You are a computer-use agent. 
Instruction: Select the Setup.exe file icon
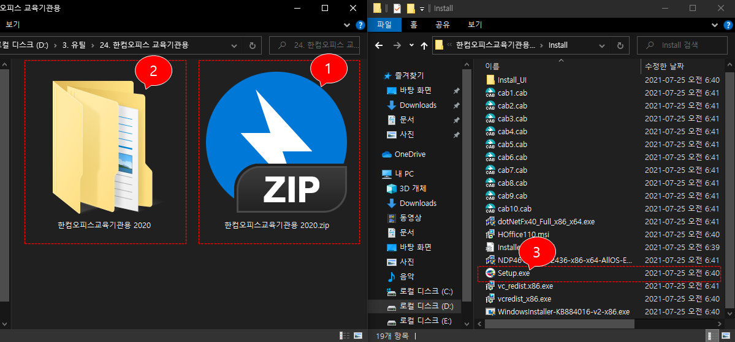[x=490, y=273]
